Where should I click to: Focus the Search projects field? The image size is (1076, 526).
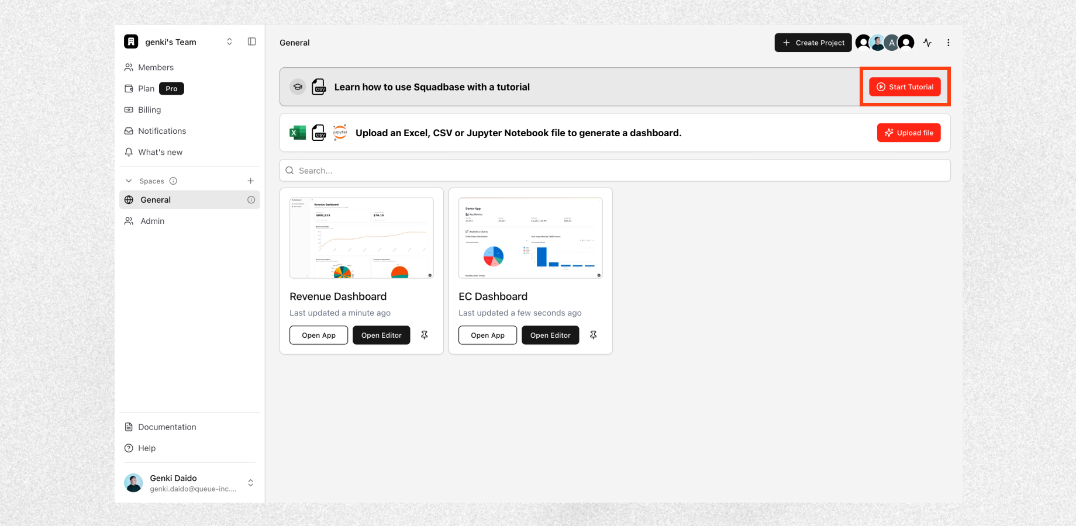[615, 171]
